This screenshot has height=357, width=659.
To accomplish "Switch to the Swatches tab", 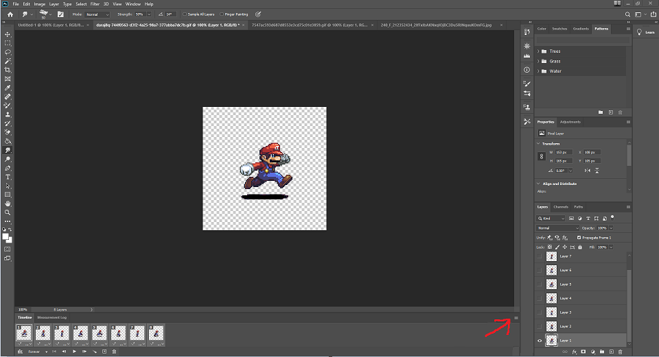I will point(559,29).
